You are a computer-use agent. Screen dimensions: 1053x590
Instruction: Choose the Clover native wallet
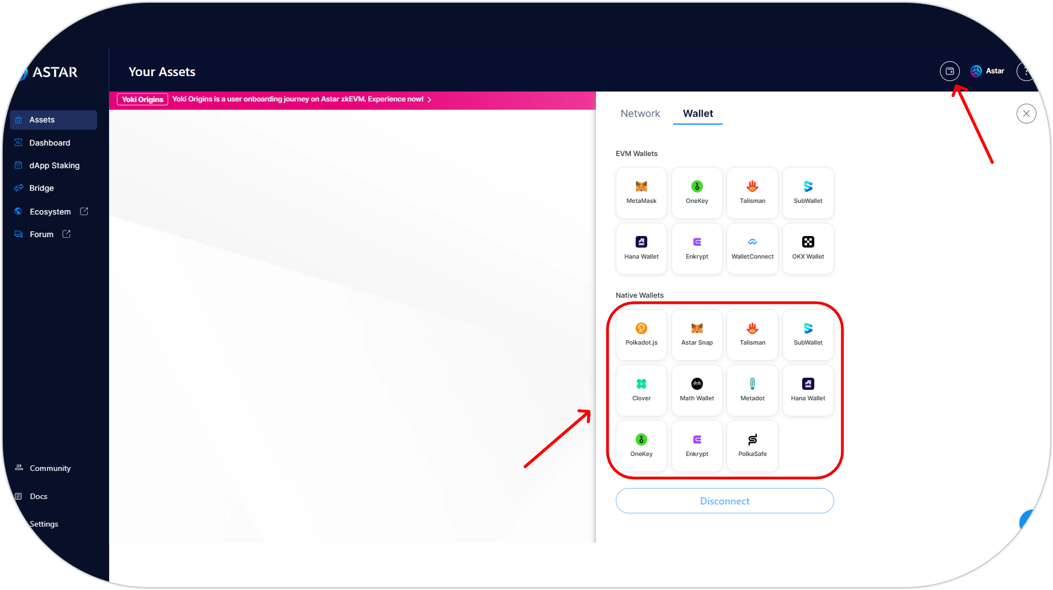641,390
